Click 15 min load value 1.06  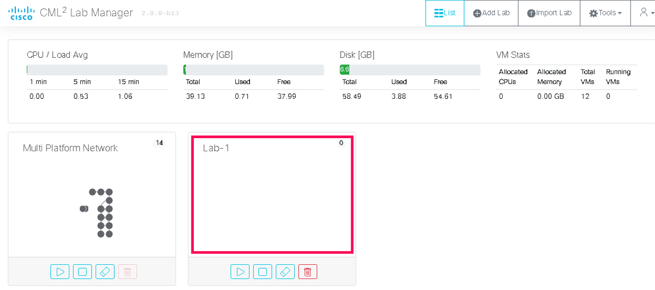126,96
